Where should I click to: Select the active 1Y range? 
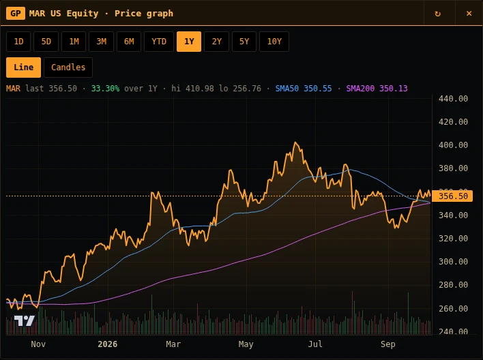(x=189, y=42)
